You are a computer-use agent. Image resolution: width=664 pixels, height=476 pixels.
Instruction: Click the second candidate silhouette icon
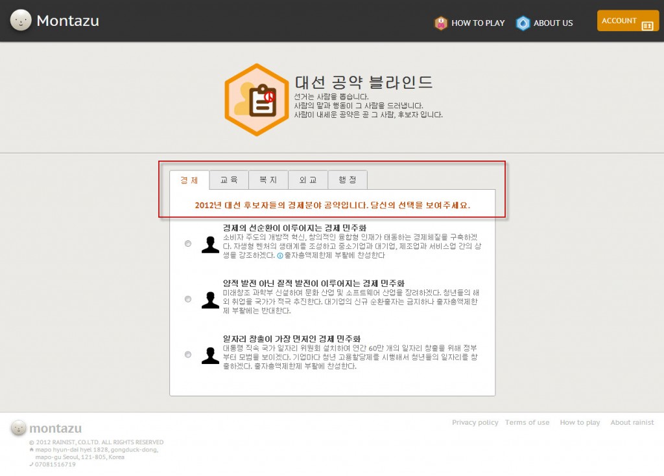(210, 299)
